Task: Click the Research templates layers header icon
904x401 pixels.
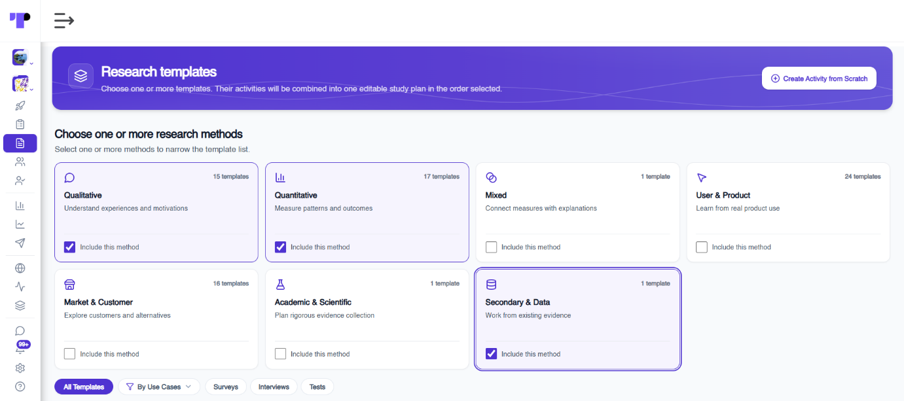Action: [81, 76]
